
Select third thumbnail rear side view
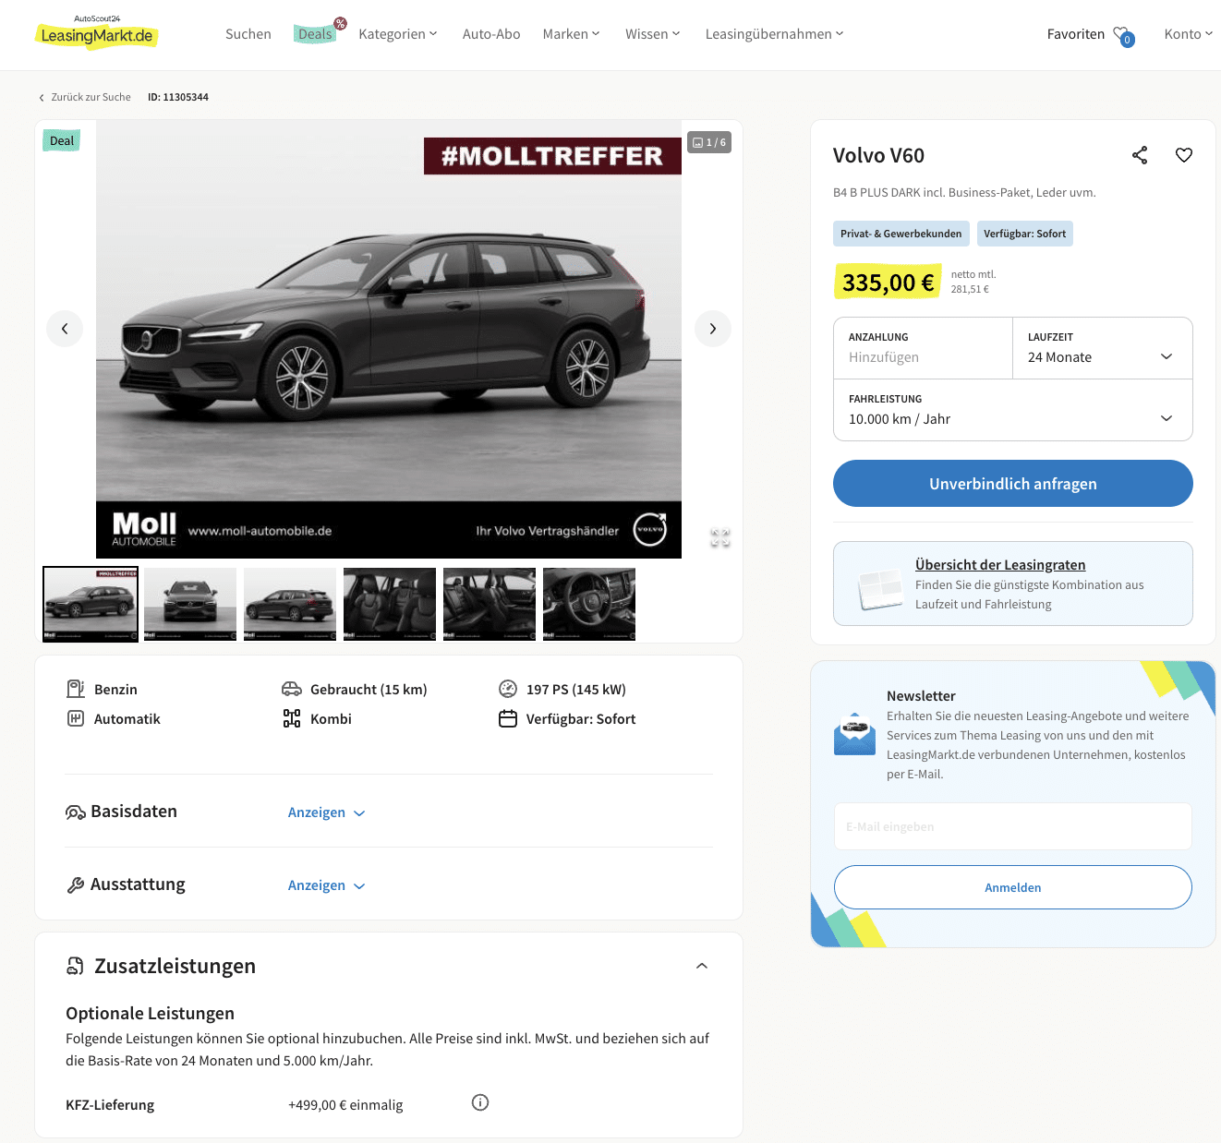coord(290,604)
